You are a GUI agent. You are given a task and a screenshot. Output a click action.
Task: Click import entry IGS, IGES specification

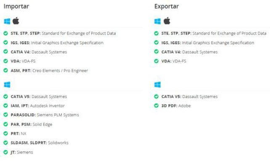click(57, 43)
